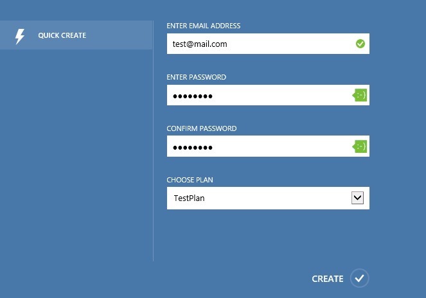426x298 pixels.
Task: Click the Enter Email Address label
Action: click(x=203, y=26)
